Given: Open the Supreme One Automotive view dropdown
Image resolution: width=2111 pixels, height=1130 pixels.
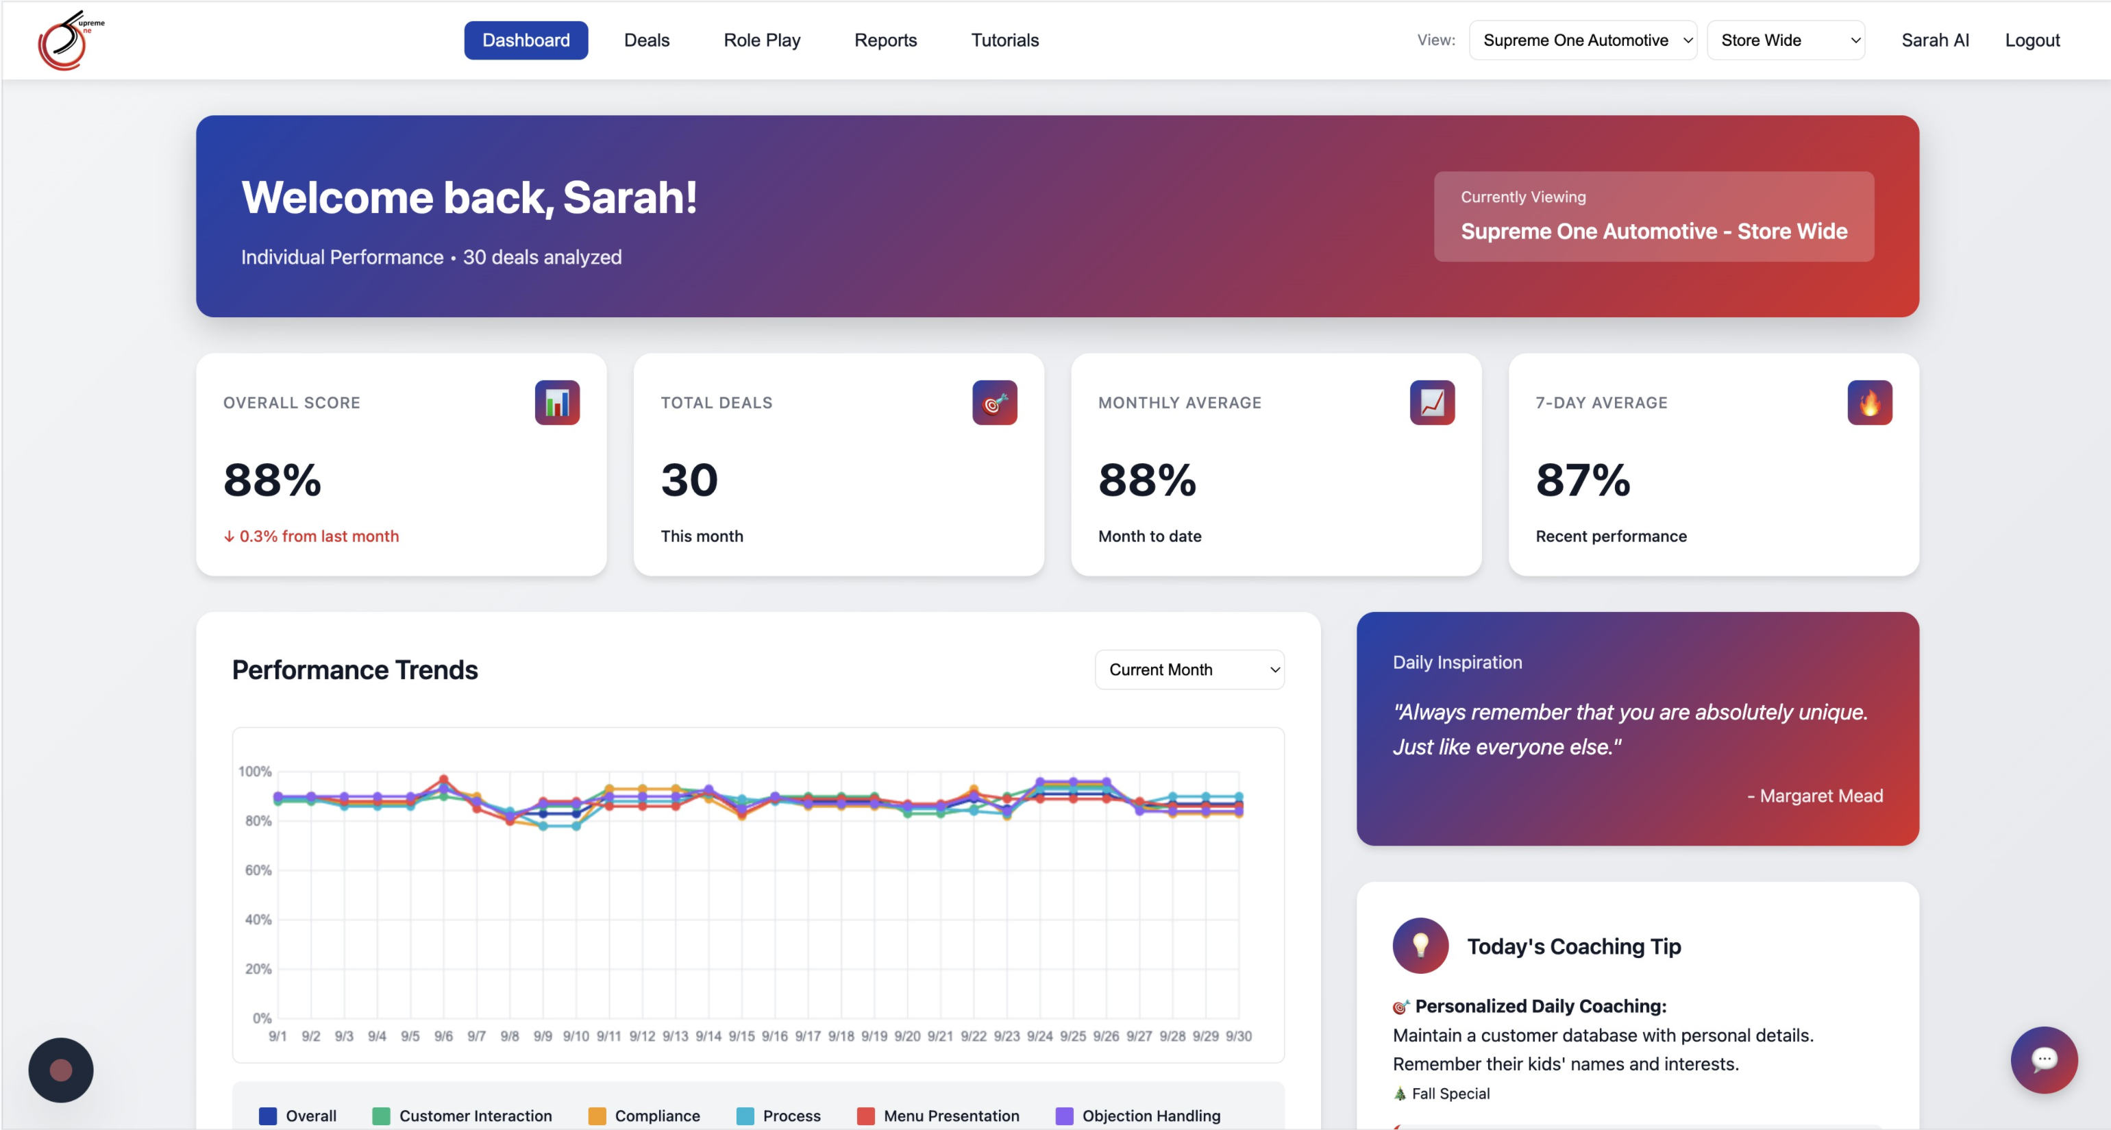Looking at the screenshot, I should coord(1583,39).
